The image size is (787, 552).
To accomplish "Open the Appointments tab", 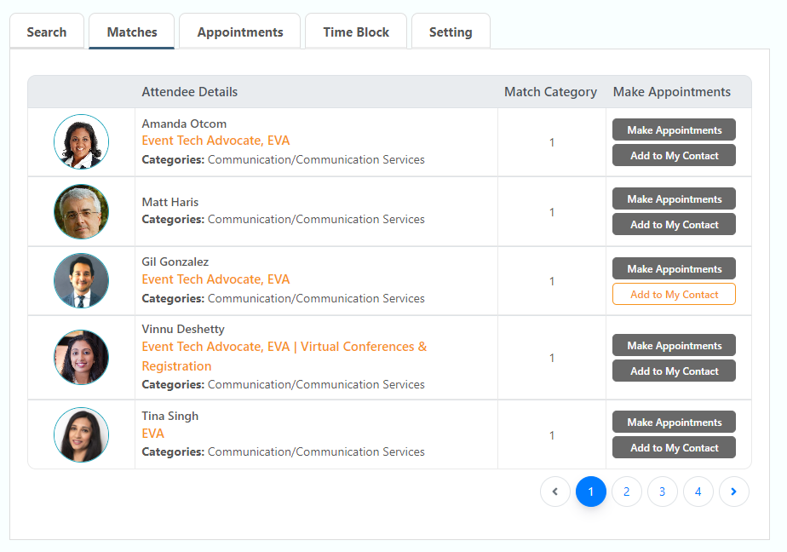I will (x=240, y=32).
